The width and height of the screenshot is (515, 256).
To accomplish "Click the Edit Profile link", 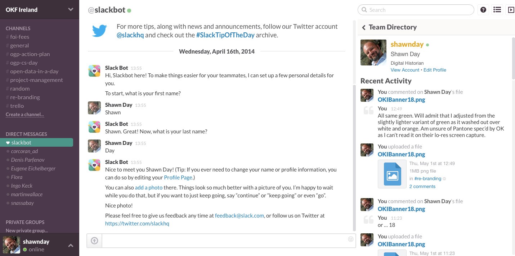I will click(x=435, y=70).
